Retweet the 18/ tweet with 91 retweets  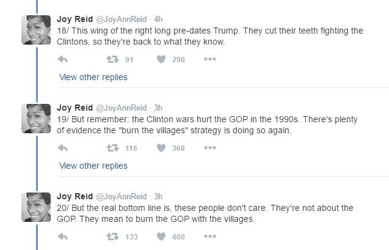(112, 59)
